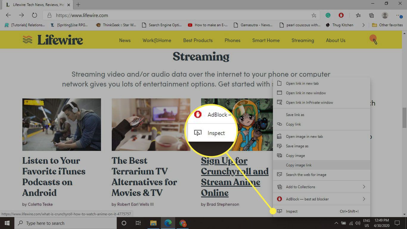The height and width of the screenshot is (229, 407).
Task: Open the Phones navigation item
Action: (232, 40)
